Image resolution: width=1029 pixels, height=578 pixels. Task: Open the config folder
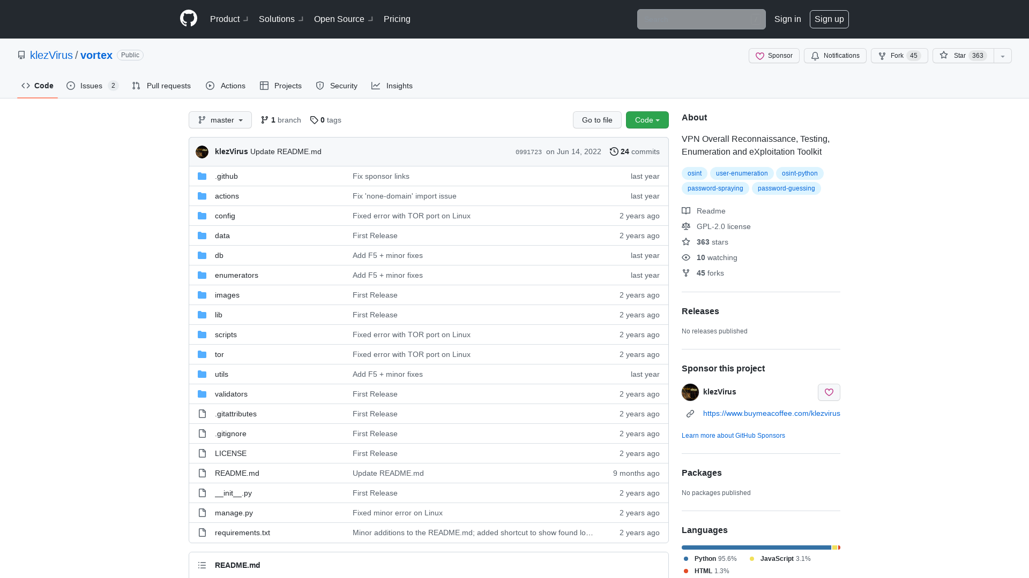(x=225, y=216)
